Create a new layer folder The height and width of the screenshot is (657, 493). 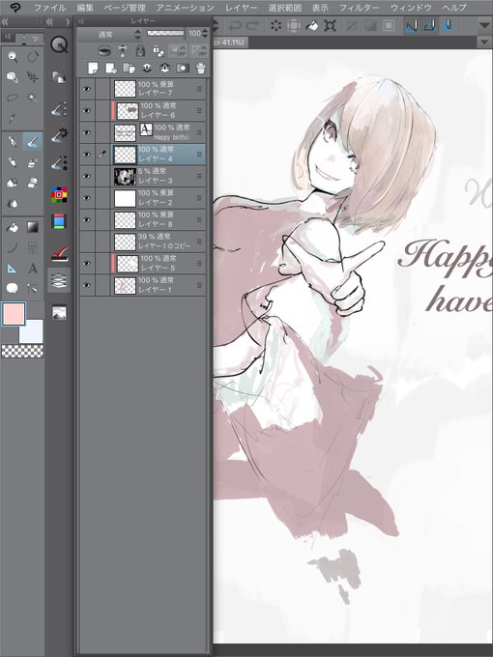point(129,68)
